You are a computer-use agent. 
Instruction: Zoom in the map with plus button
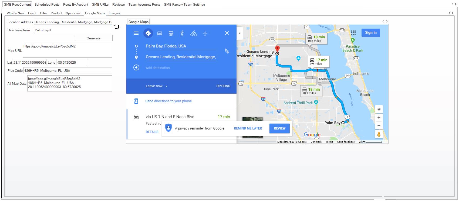pyautogui.click(x=379, y=118)
